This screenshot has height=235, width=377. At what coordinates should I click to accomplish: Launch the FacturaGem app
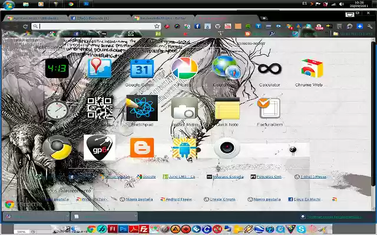click(269, 108)
